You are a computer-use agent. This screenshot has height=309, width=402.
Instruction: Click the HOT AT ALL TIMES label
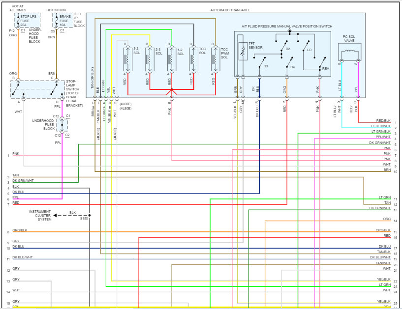point(17,8)
